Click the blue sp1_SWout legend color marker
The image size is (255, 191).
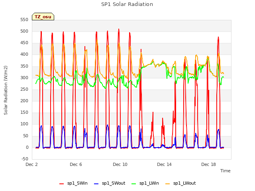(x=96, y=184)
